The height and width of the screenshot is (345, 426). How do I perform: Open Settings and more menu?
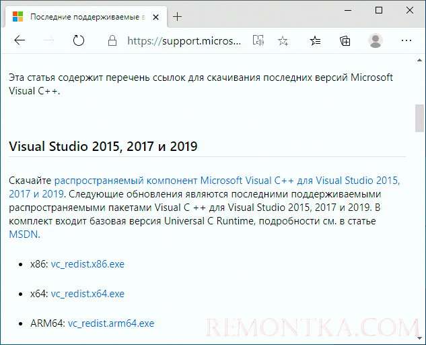click(x=406, y=40)
